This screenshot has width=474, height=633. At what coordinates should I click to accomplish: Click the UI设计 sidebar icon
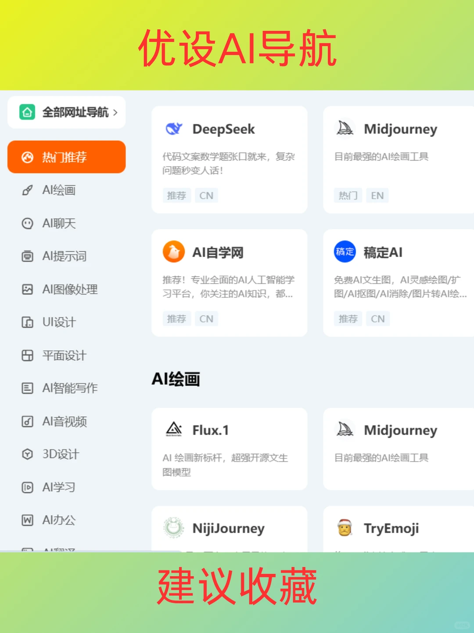(28, 322)
